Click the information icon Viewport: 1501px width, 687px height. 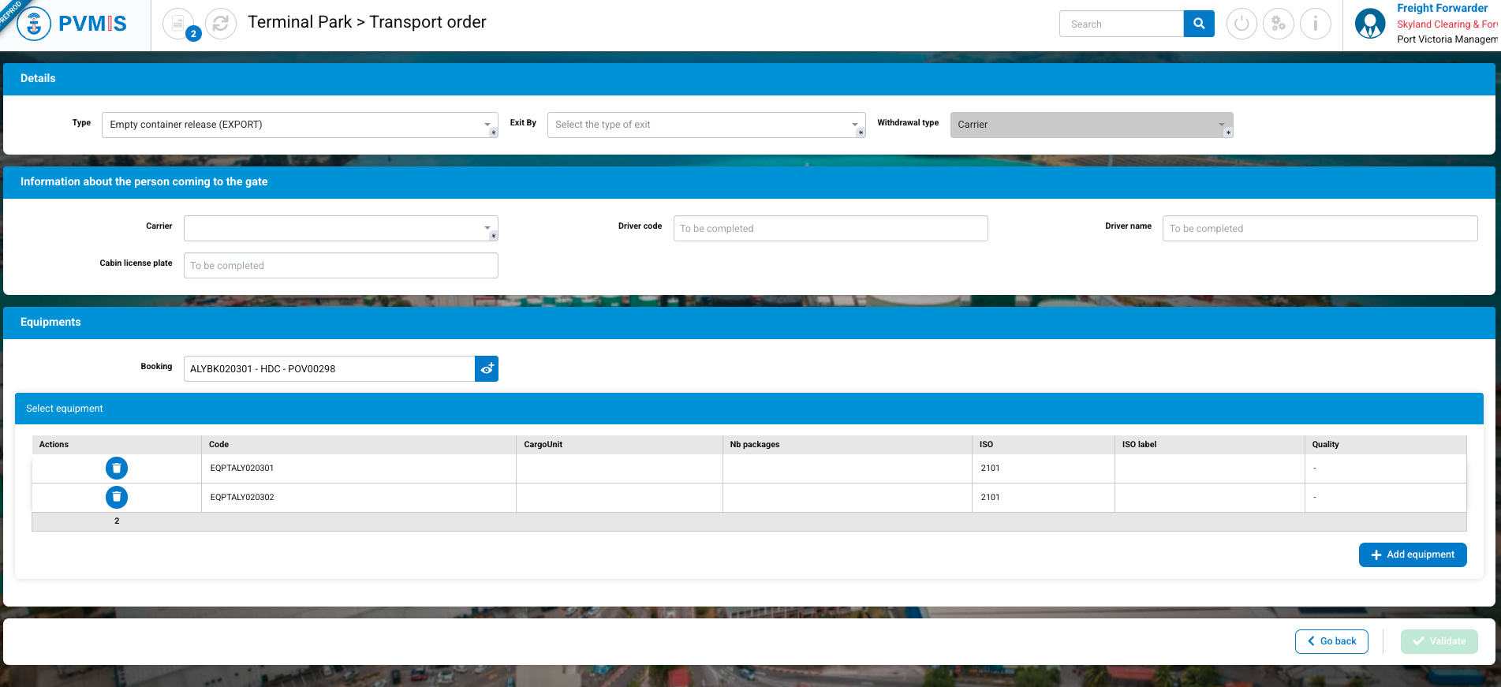1315,24
